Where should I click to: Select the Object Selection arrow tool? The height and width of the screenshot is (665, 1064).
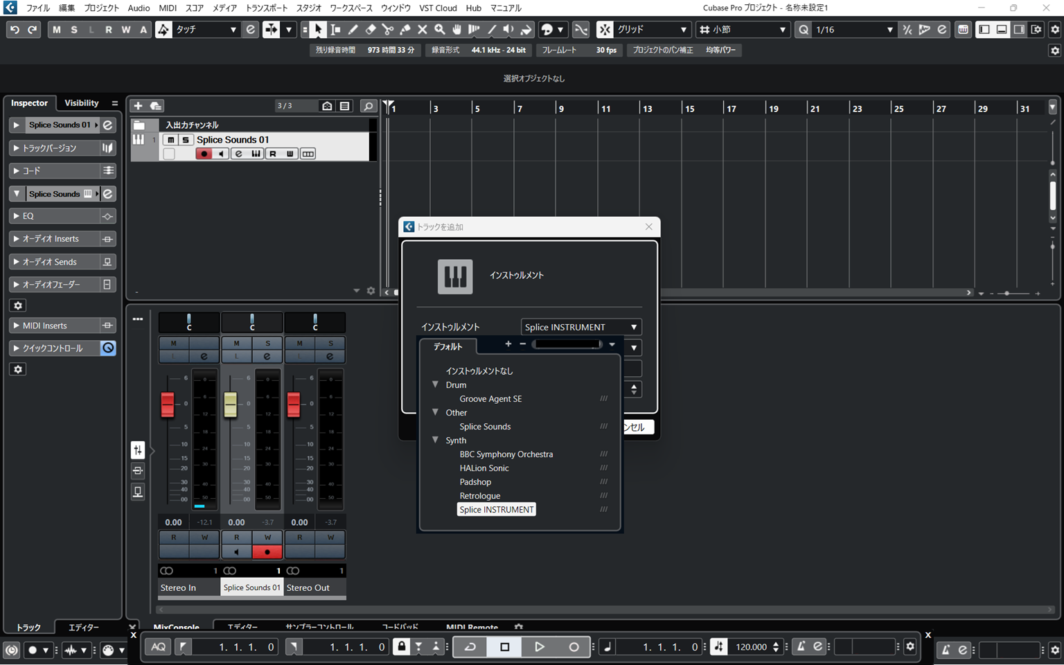(318, 30)
